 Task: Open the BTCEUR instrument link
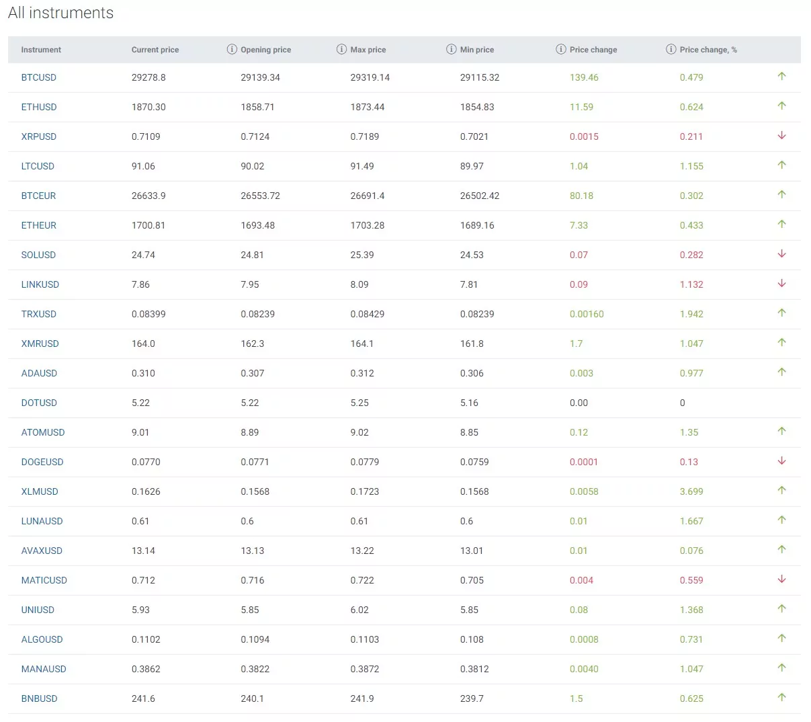click(x=38, y=196)
